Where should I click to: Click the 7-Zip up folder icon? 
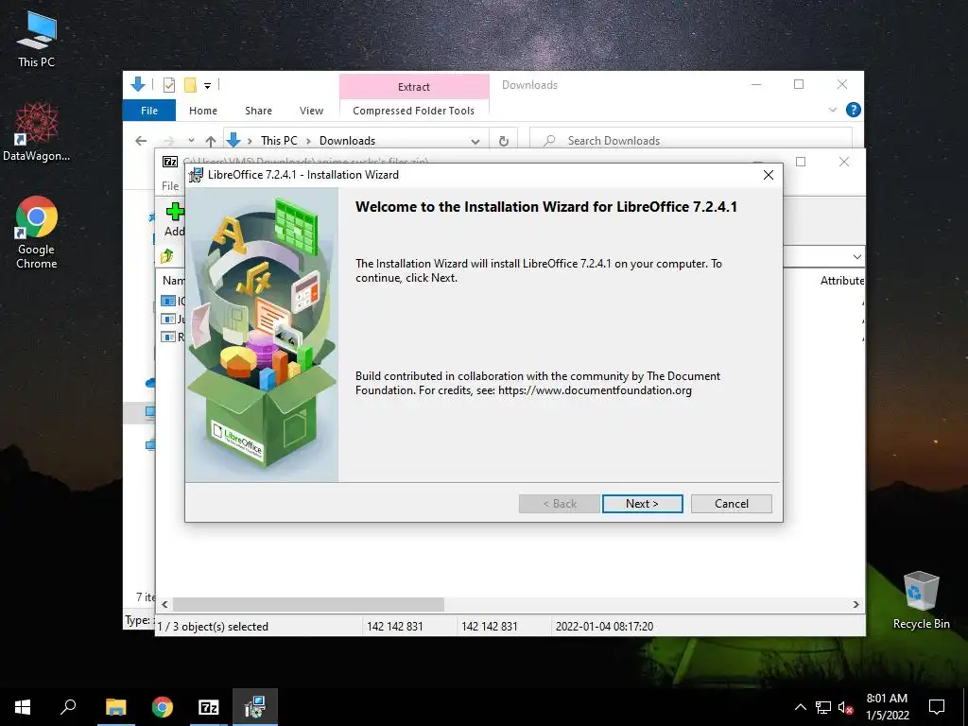(166, 255)
